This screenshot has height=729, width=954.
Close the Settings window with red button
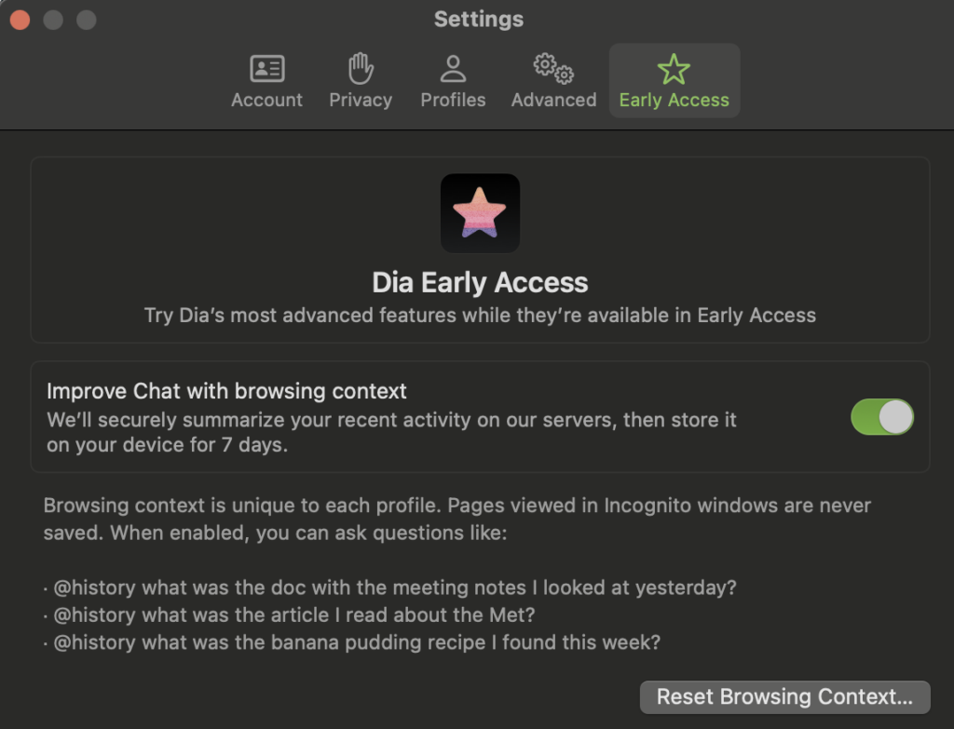[20, 20]
